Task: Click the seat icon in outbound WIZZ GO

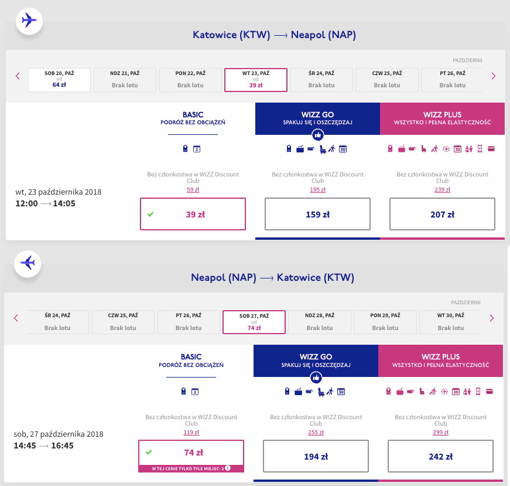Action: coord(321,149)
